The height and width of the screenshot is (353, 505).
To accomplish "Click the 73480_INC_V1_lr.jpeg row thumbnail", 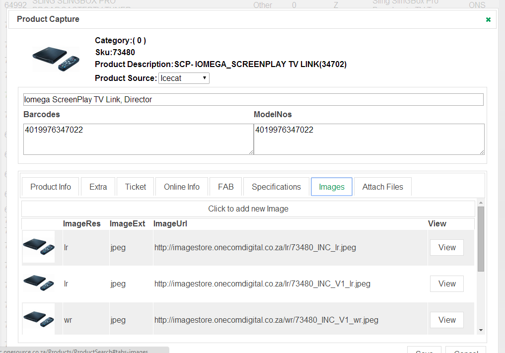I will [39, 283].
